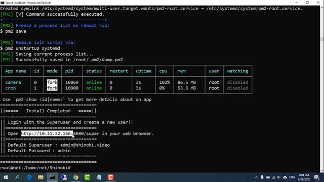Open the remote desktop app in taskbar
The image size is (324, 182).
tap(64, 177)
